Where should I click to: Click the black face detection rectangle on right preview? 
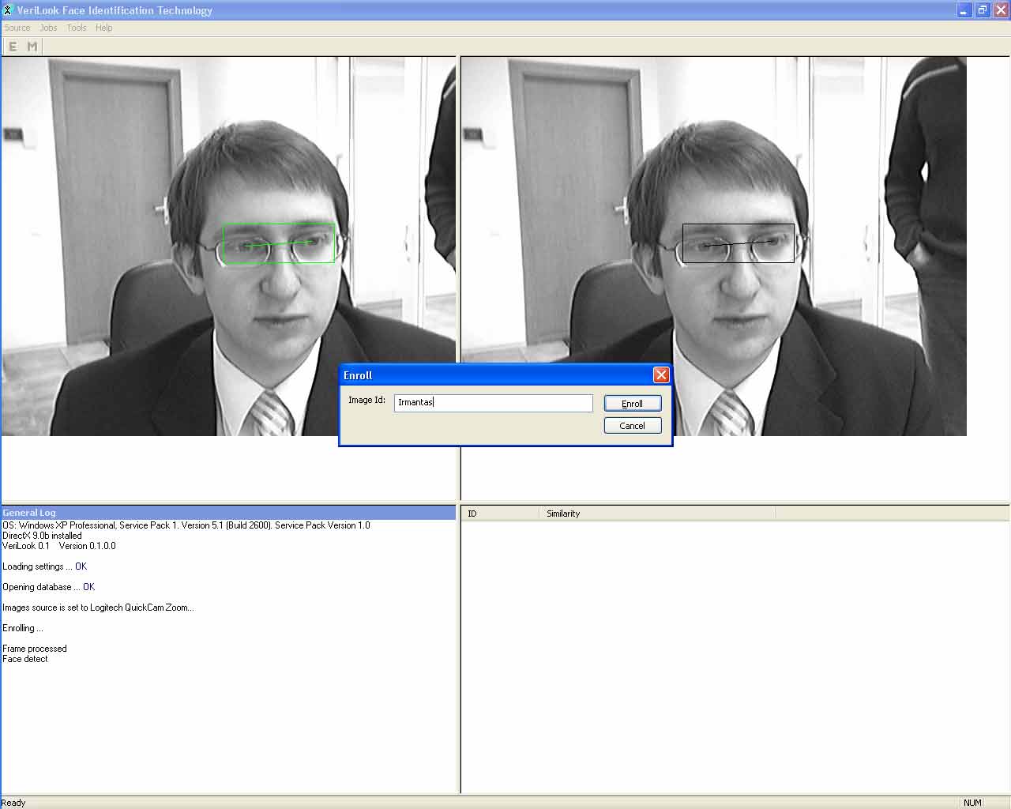[x=738, y=243]
